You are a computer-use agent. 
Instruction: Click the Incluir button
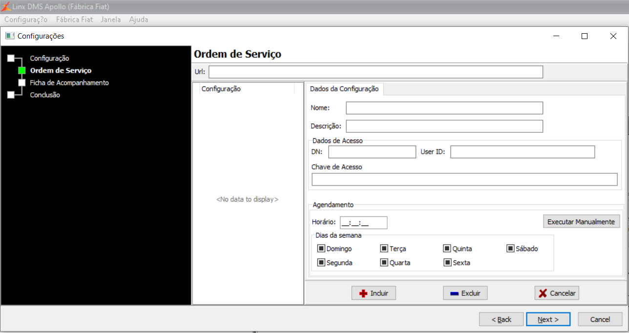(374, 293)
